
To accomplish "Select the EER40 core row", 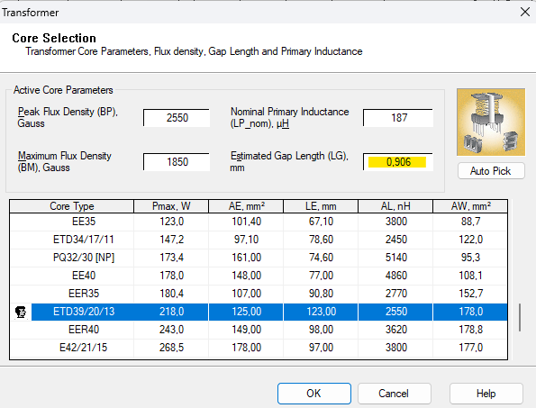I will click(x=259, y=330).
